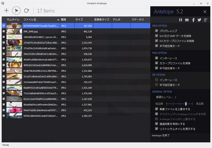
Task: Uncheck the 099_2048.jpg row checkbox
Action: (x=4, y=31)
